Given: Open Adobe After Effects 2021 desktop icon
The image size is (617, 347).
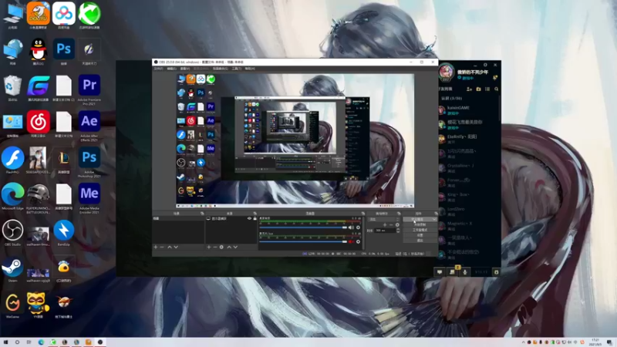Looking at the screenshot, I should coord(89,126).
